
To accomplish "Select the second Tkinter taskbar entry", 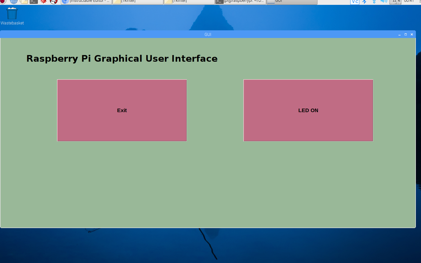I will coord(189,2).
